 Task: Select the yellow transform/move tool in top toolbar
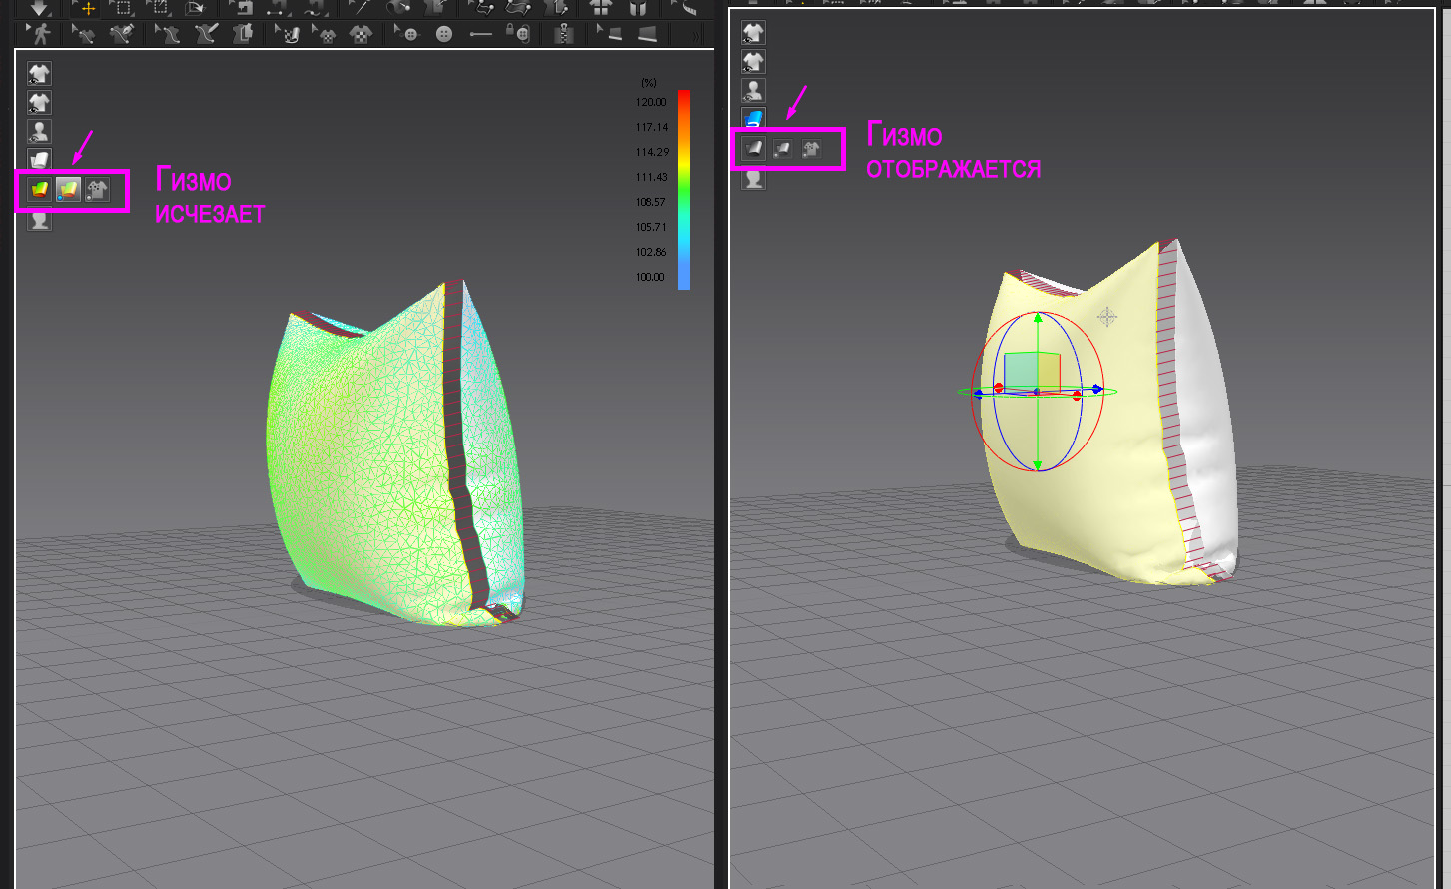[x=87, y=8]
